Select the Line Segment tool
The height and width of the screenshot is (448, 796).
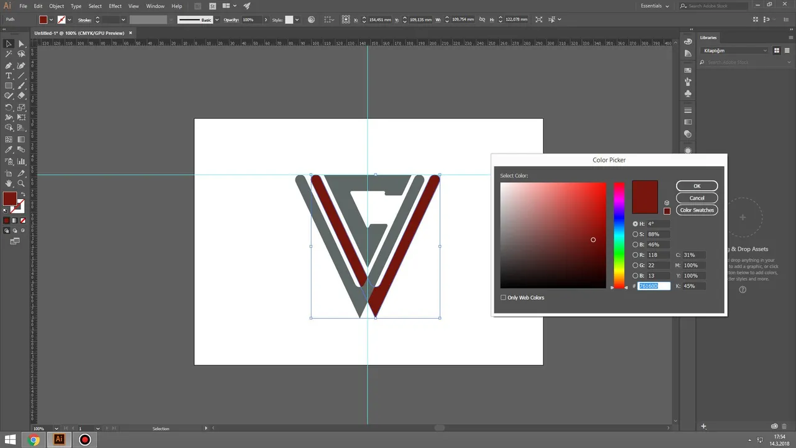pos(21,75)
